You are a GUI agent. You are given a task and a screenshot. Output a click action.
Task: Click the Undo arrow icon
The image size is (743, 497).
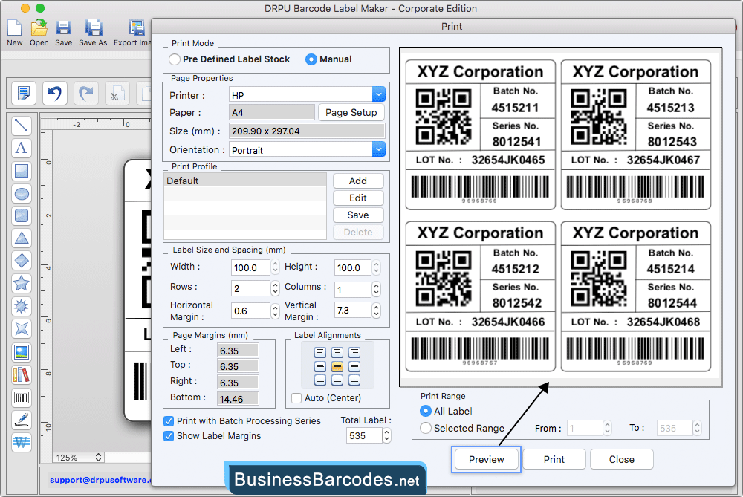[54, 93]
